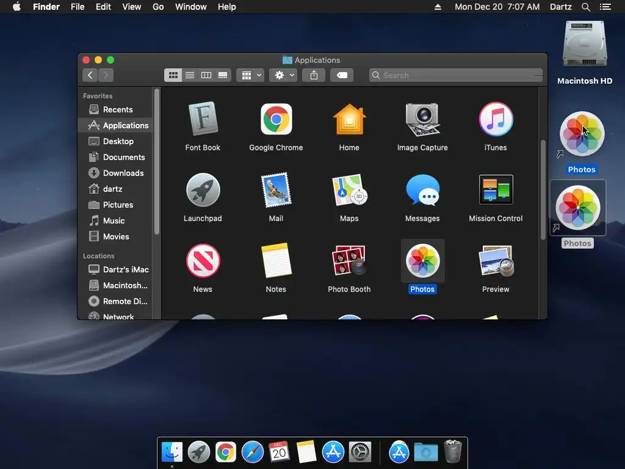The width and height of the screenshot is (625, 469).
Task: Switch Finder to list view
Action: tap(190, 75)
